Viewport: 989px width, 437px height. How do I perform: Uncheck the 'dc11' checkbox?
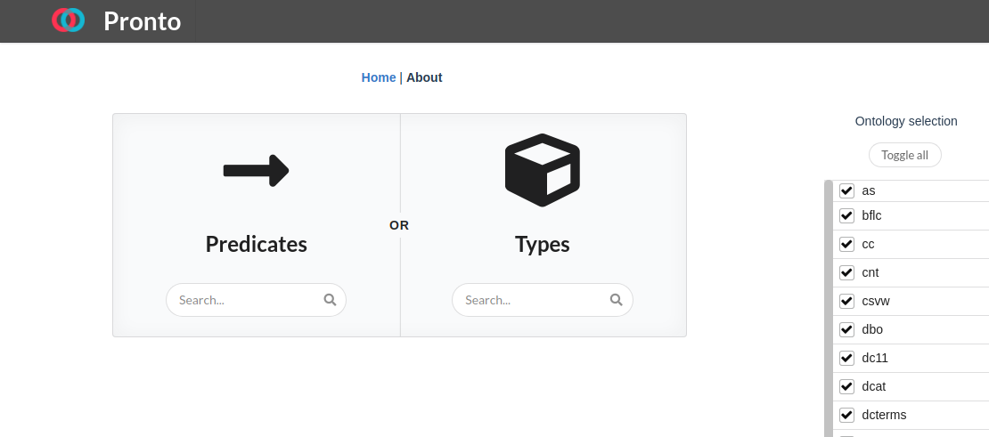pos(846,358)
